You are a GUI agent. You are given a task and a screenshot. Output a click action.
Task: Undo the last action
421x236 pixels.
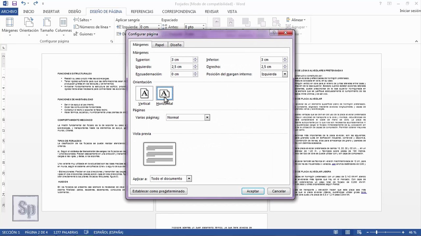point(23,4)
